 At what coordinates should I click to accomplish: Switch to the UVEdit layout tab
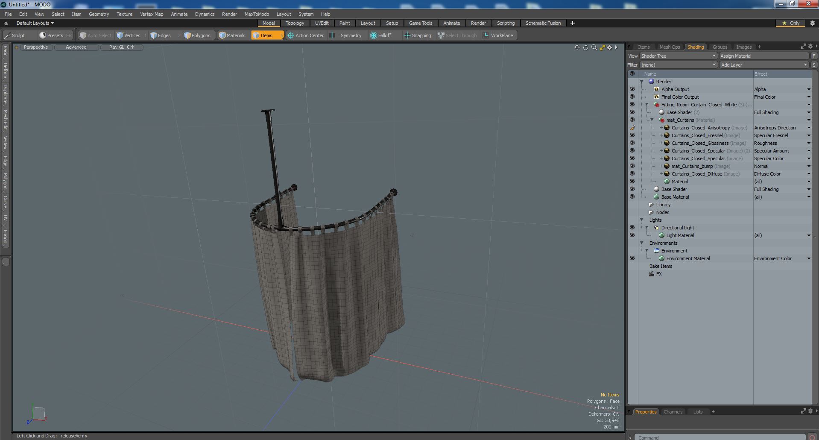pyautogui.click(x=322, y=23)
